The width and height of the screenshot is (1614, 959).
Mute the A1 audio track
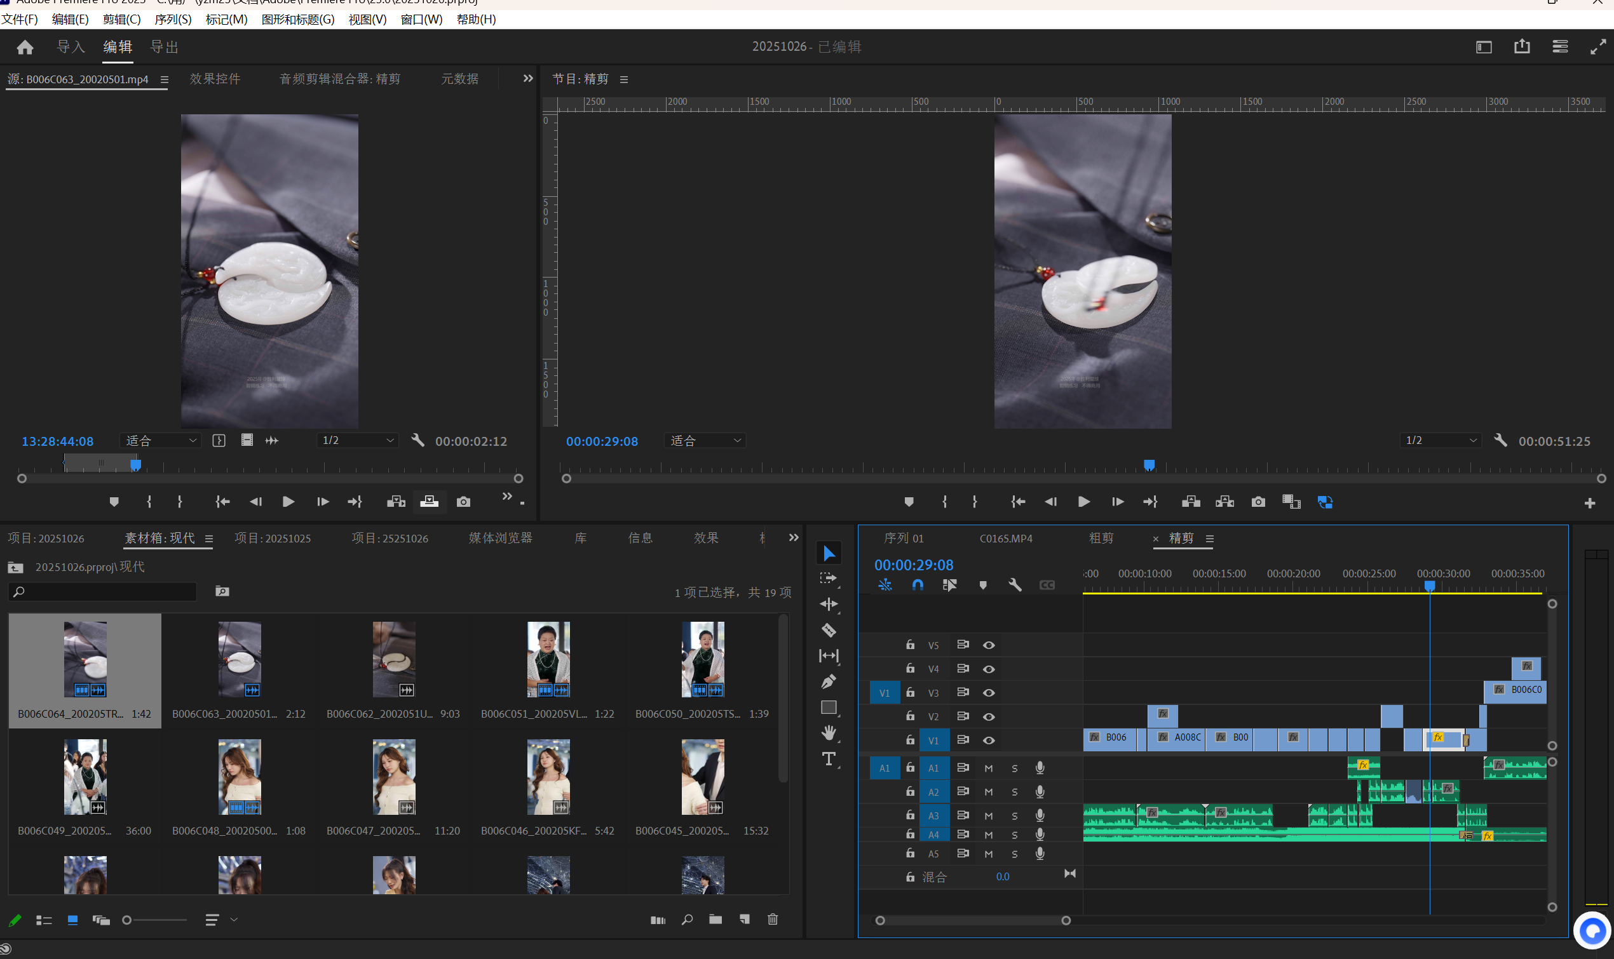coord(988,768)
